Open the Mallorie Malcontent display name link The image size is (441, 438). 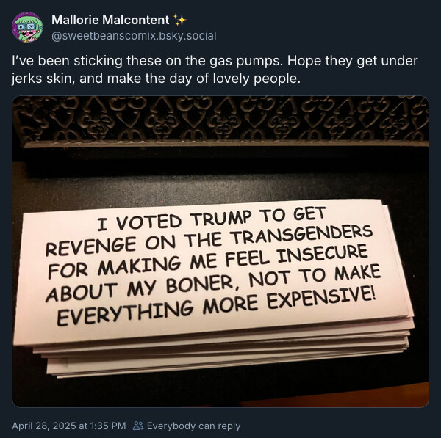point(110,20)
